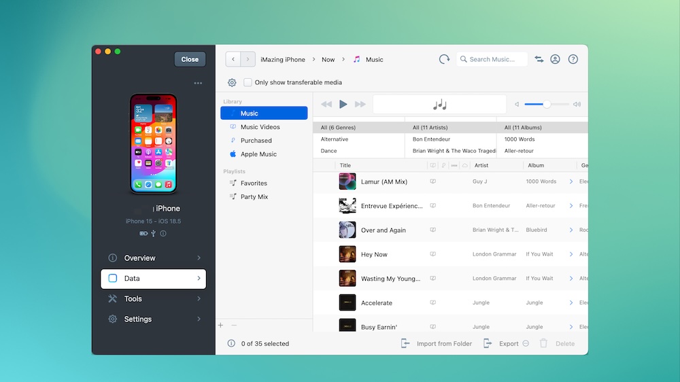
Task: Expand the Settings section
Action: pos(154,319)
